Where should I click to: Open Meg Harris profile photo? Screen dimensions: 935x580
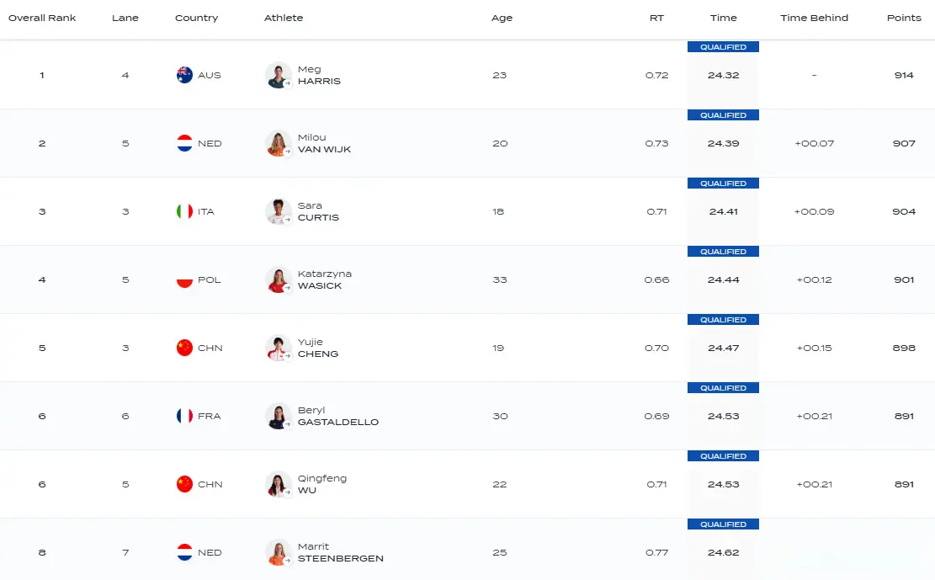click(278, 75)
